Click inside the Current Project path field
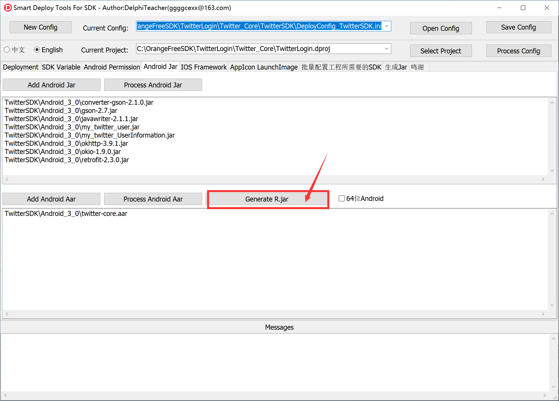 (x=259, y=49)
